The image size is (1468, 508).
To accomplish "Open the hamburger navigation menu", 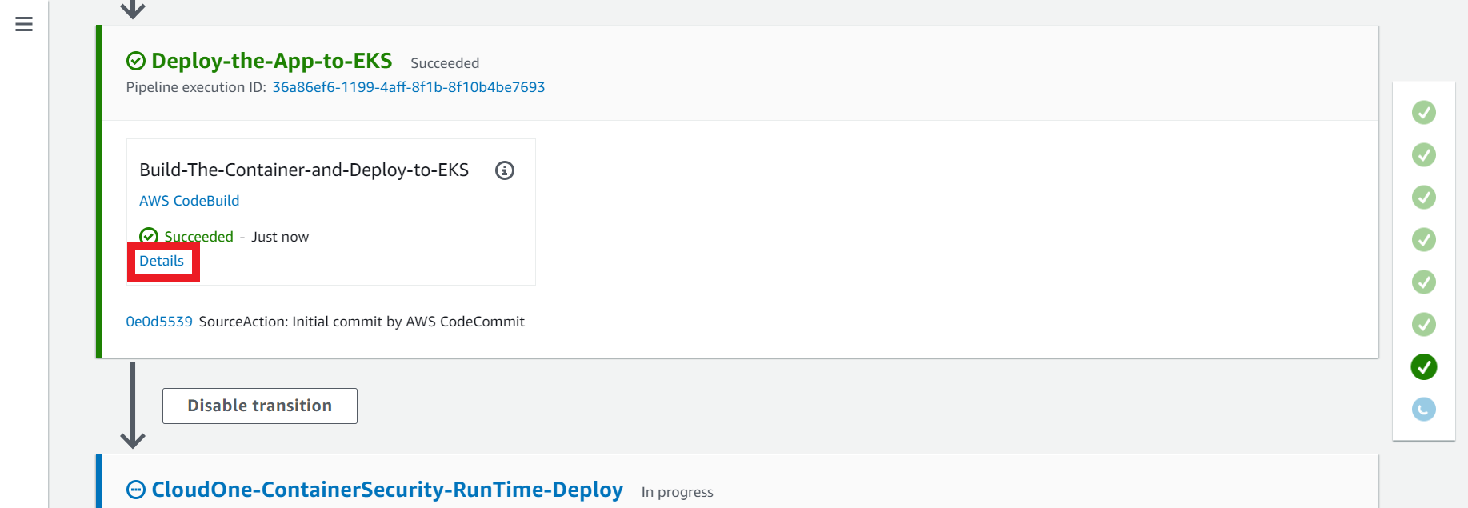I will pyautogui.click(x=24, y=24).
